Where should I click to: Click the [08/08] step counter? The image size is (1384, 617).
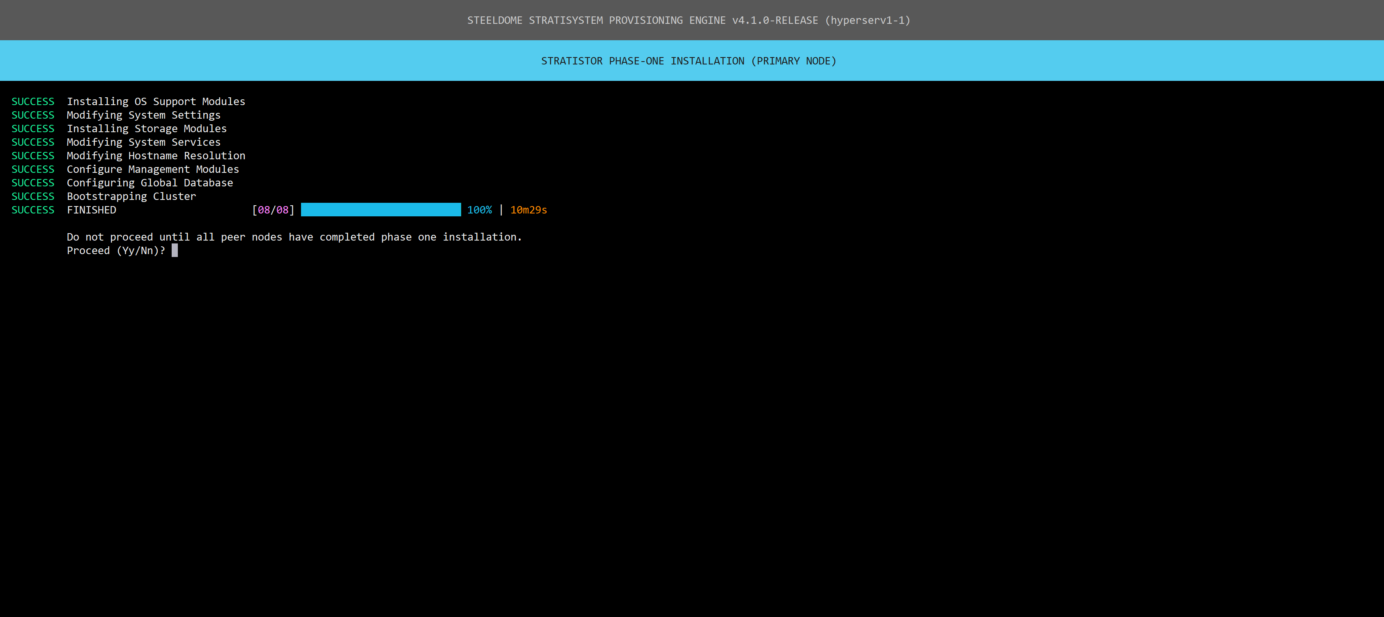point(273,210)
